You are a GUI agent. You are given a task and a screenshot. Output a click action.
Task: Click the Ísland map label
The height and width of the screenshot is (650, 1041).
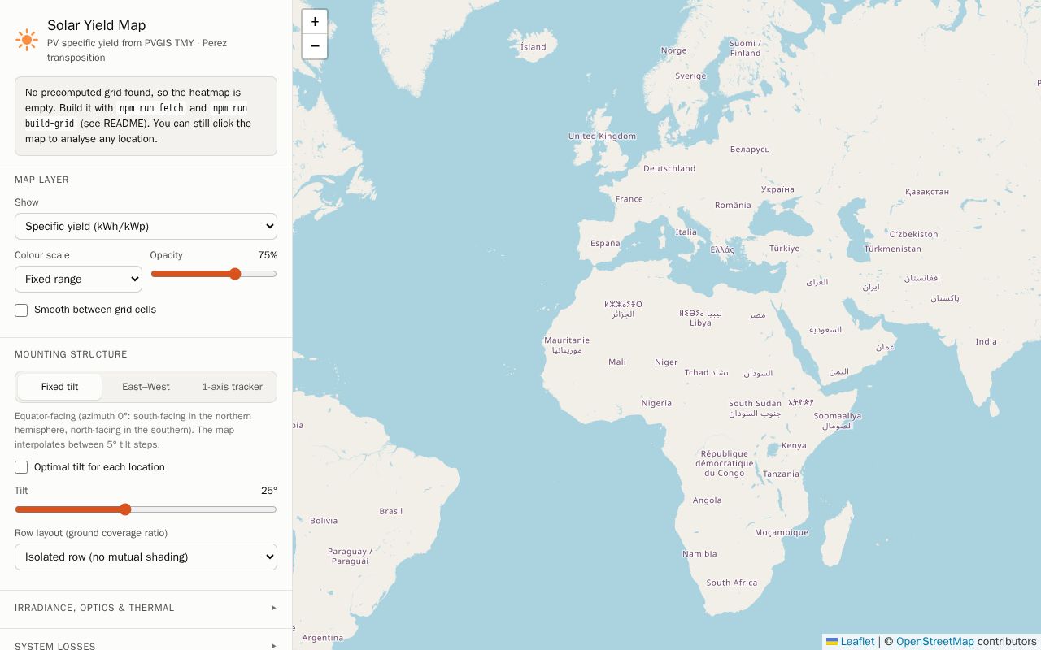pyautogui.click(x=533, y=46)
